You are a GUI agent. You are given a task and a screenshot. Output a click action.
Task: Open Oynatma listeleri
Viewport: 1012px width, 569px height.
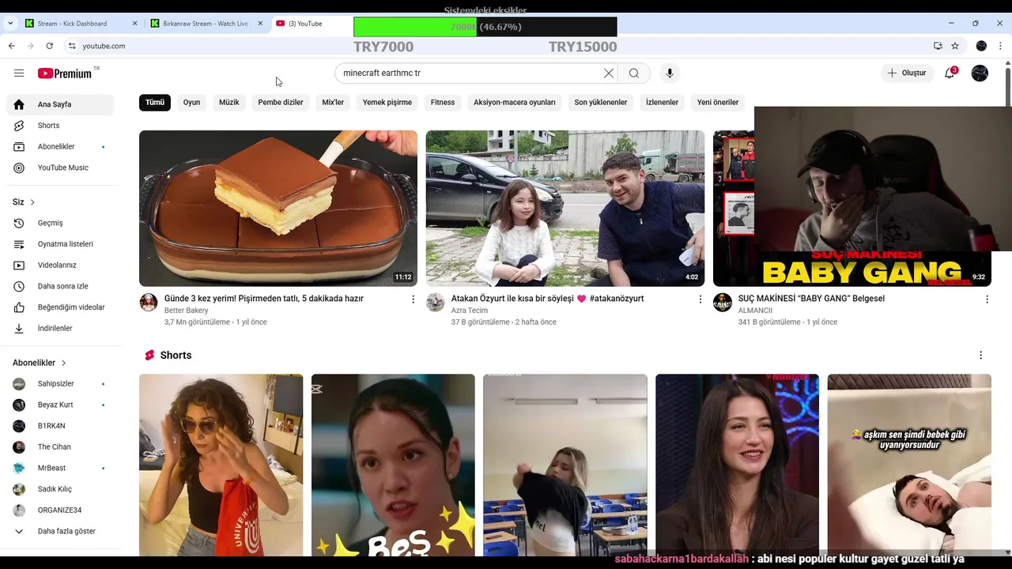coord(60,244)
